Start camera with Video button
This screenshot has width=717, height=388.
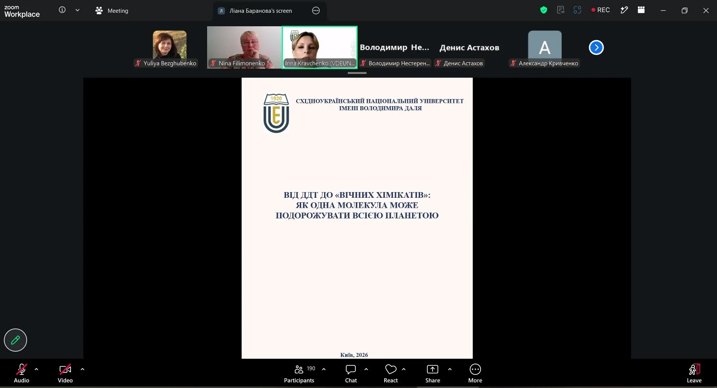[x=65, y=373]
